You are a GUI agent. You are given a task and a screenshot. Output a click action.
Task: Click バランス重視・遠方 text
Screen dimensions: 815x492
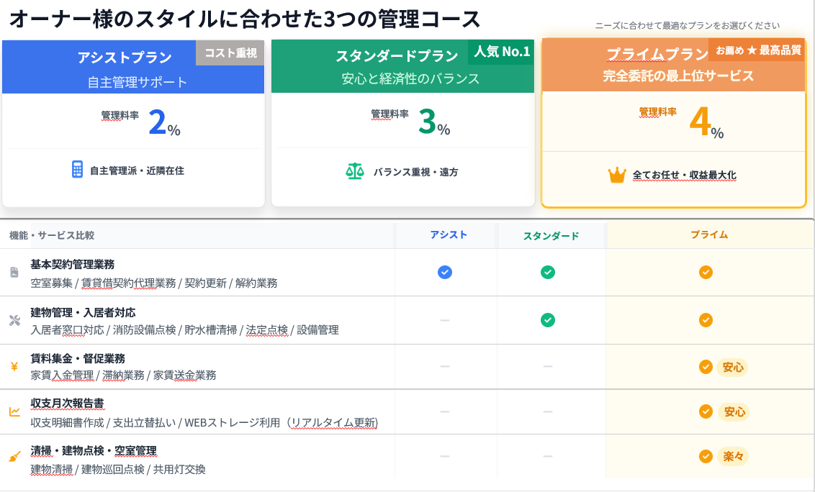pos(416,172)
